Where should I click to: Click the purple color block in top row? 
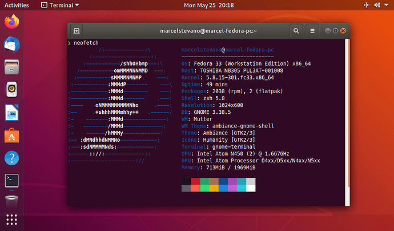[x=232, y=181]
